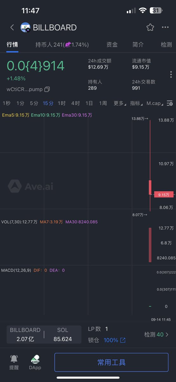Tap the reminder bell icon
176x382 pixels.
click(x=14, y=359)
